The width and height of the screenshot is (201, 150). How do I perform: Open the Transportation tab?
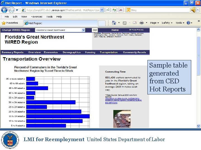click(109, 52)
